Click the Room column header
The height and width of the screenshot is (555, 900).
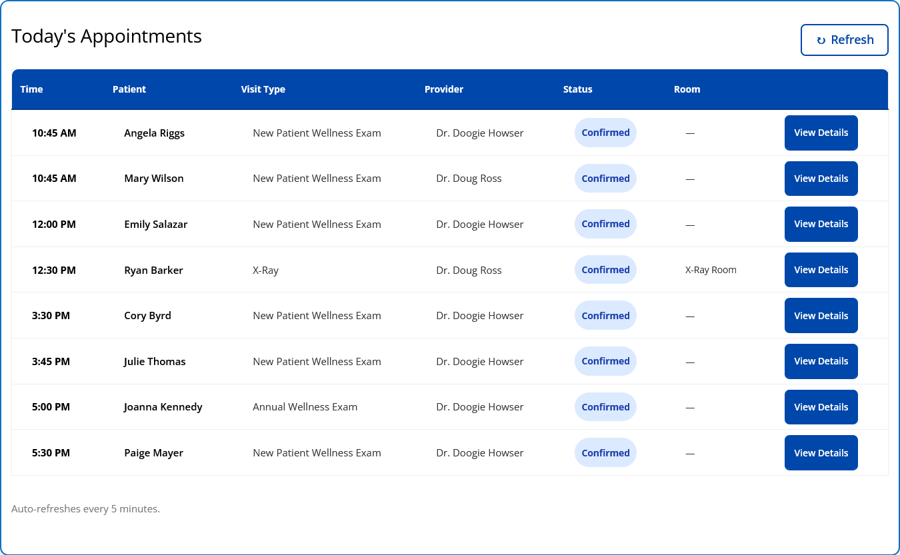[687, 89]
